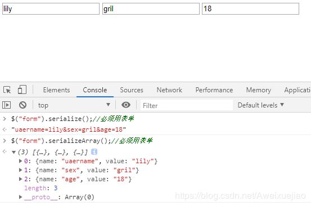The height and width of the screenshot is (206, 311).
Task: Activate the inspect element picker icon
Action: click(x=7, y=90)
